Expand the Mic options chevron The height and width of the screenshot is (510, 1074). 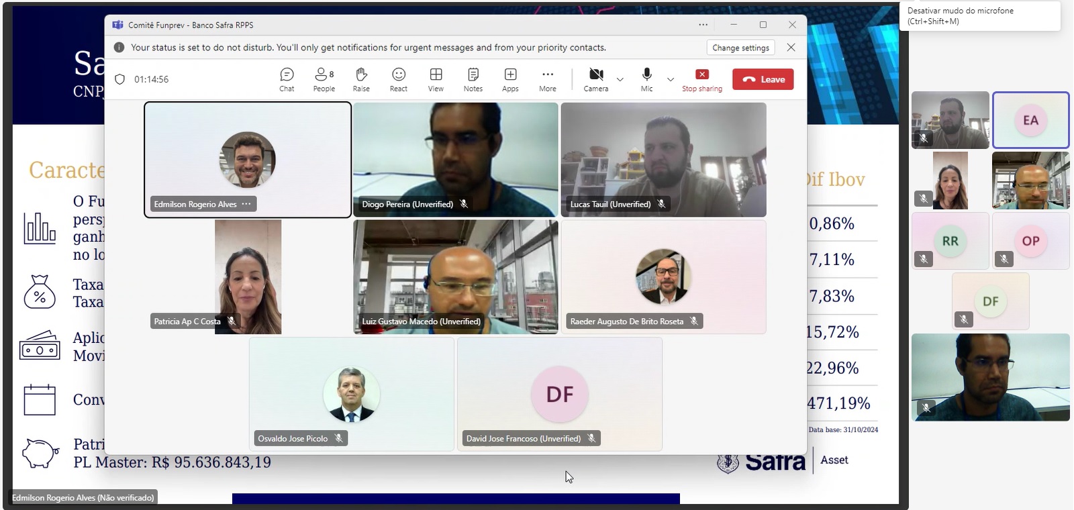pos(671,80)
